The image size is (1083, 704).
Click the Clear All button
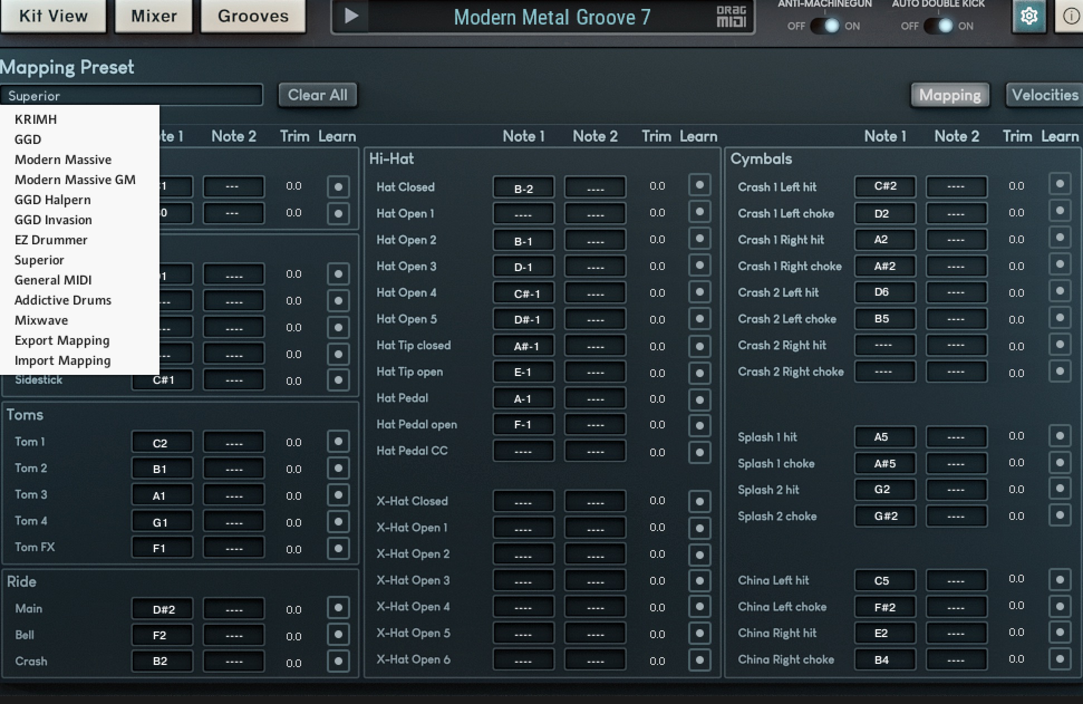click(317, 95)
